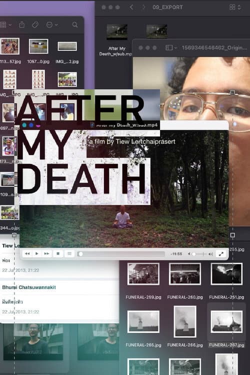Expand the chevron next to Preview sidebar icon

(x=175, y=48)
